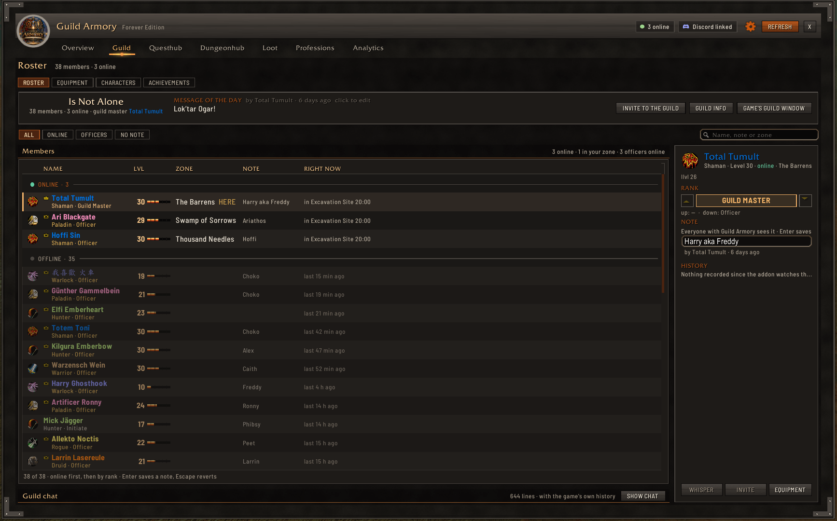
Task: Open the Dungeonhub tab
Action: pos(223,48)
